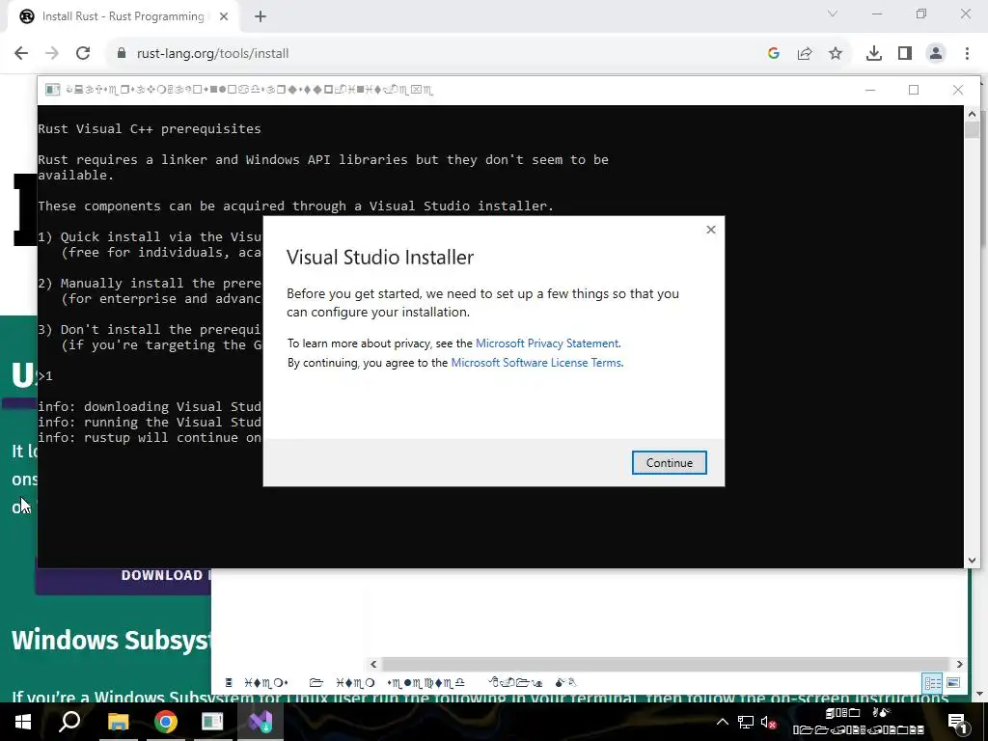Screen dimensions: 988x741
Task: Open the Microsoft Privacy Statement link
Action: 547,343
